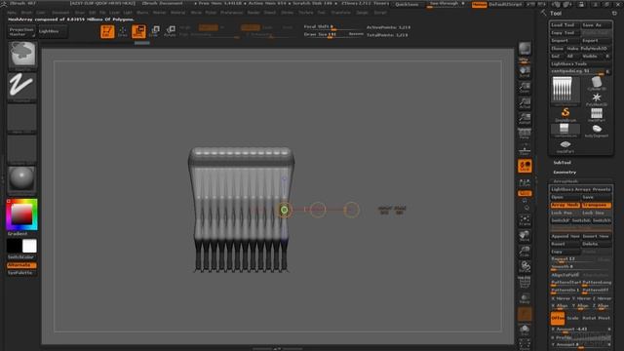624x351 pixels.
Task: Select the Scale transpose mode icon
Action: (x=155, y=31)
